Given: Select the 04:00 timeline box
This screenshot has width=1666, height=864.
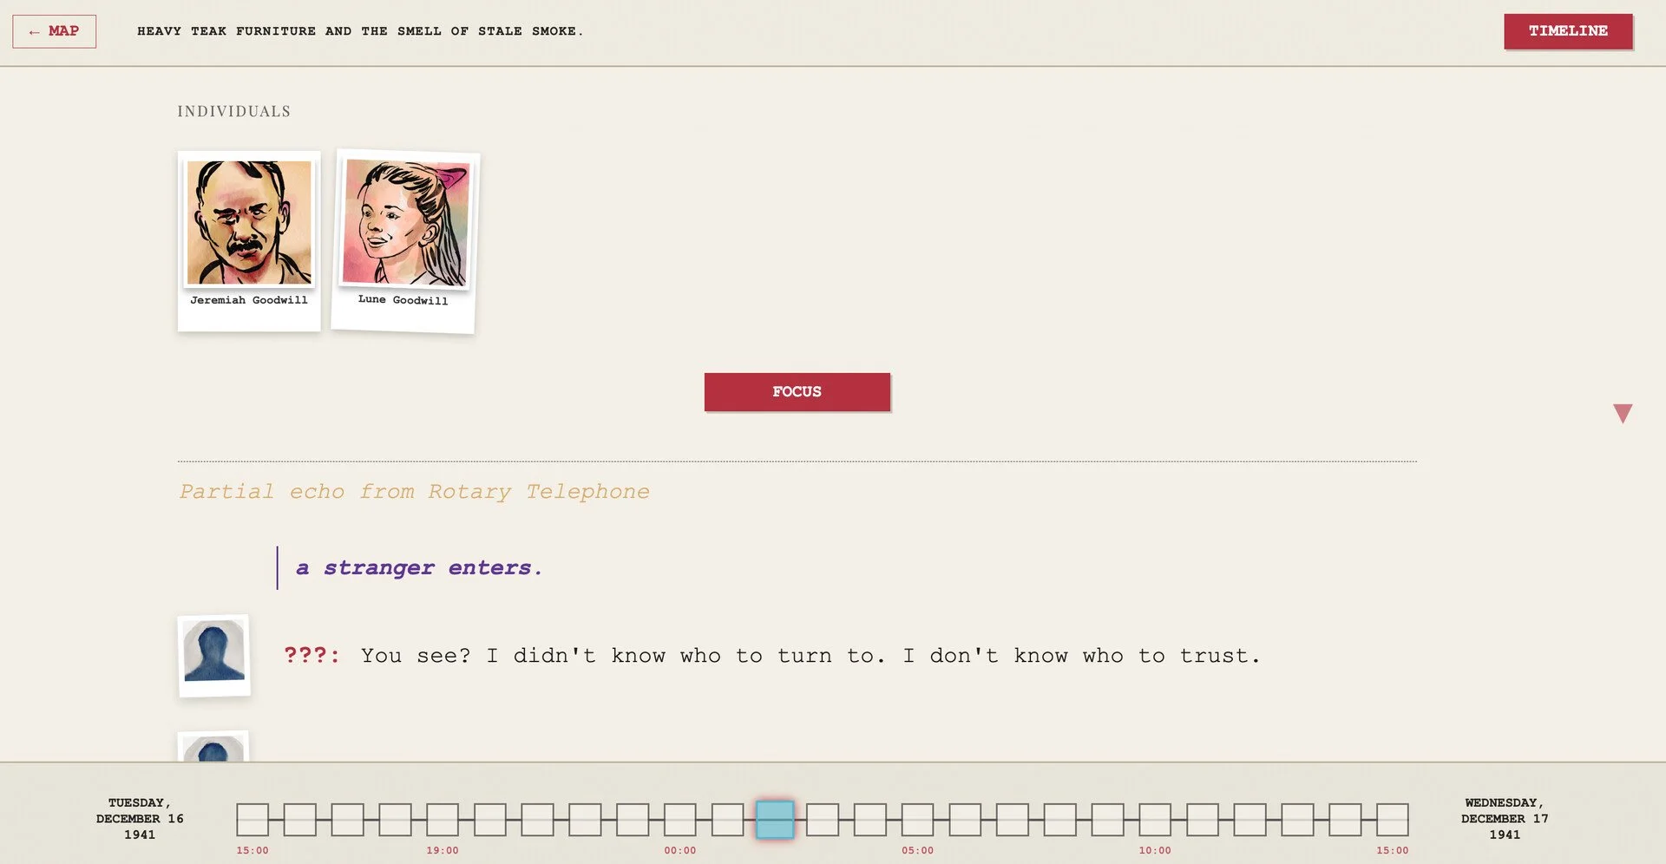Looking at the screenshot, I should click(870, 820).
